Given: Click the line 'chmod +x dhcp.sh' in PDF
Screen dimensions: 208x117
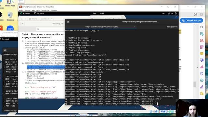Looking at the screenshot, I should click(x=35, y=78).
